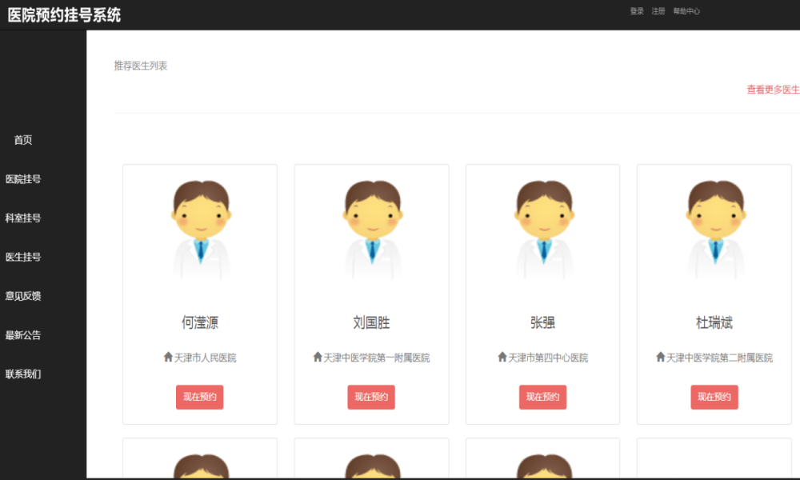800x480 pixels.
Task: Click doctor avatar of 杜瑞斌
Action: (x=714, y=230)
